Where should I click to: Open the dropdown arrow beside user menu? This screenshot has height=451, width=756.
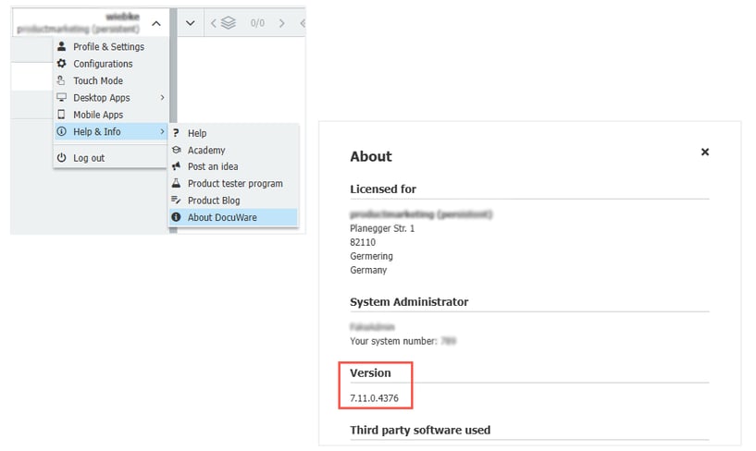pos(190,23)
